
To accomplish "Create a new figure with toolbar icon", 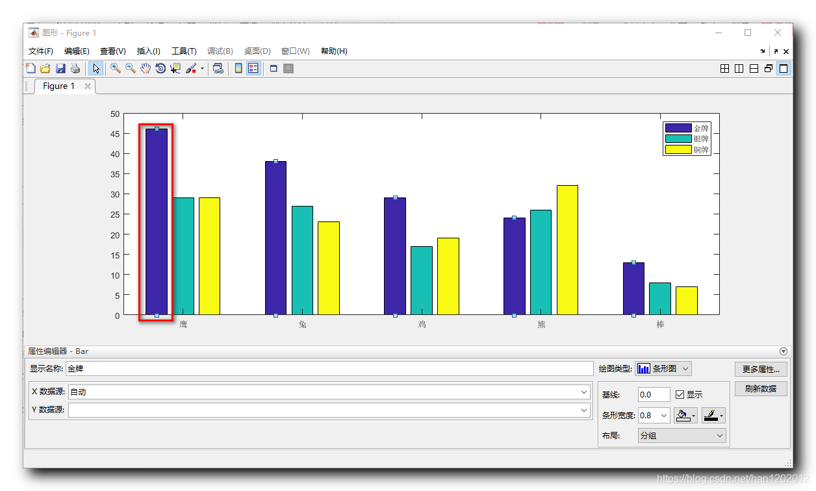I will coord(31,68).
